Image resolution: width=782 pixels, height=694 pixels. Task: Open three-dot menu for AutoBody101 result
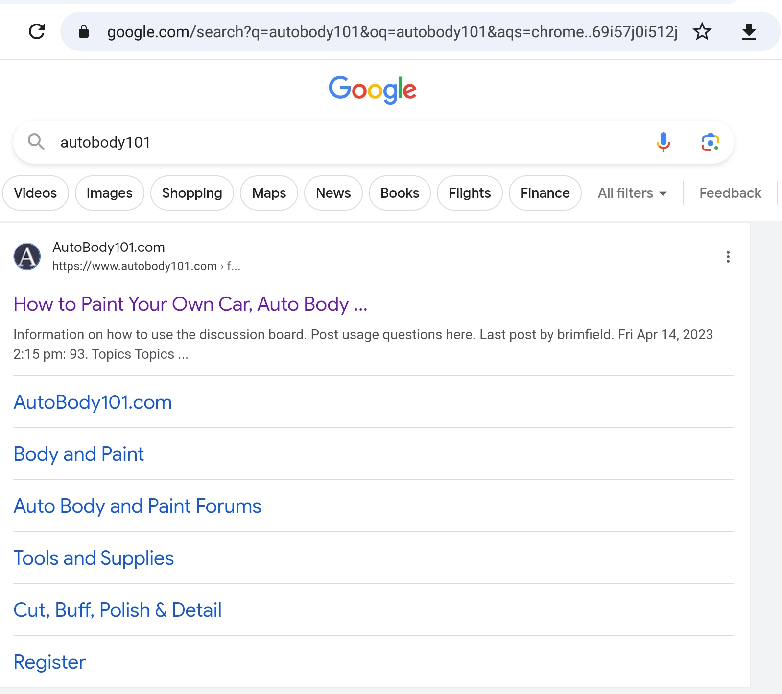(728, 257)
